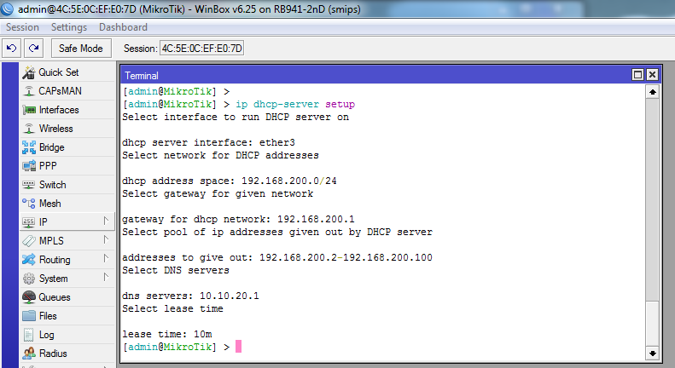Click the Log page icon
This screenshot has height=368, width=675.
[29, 335]
